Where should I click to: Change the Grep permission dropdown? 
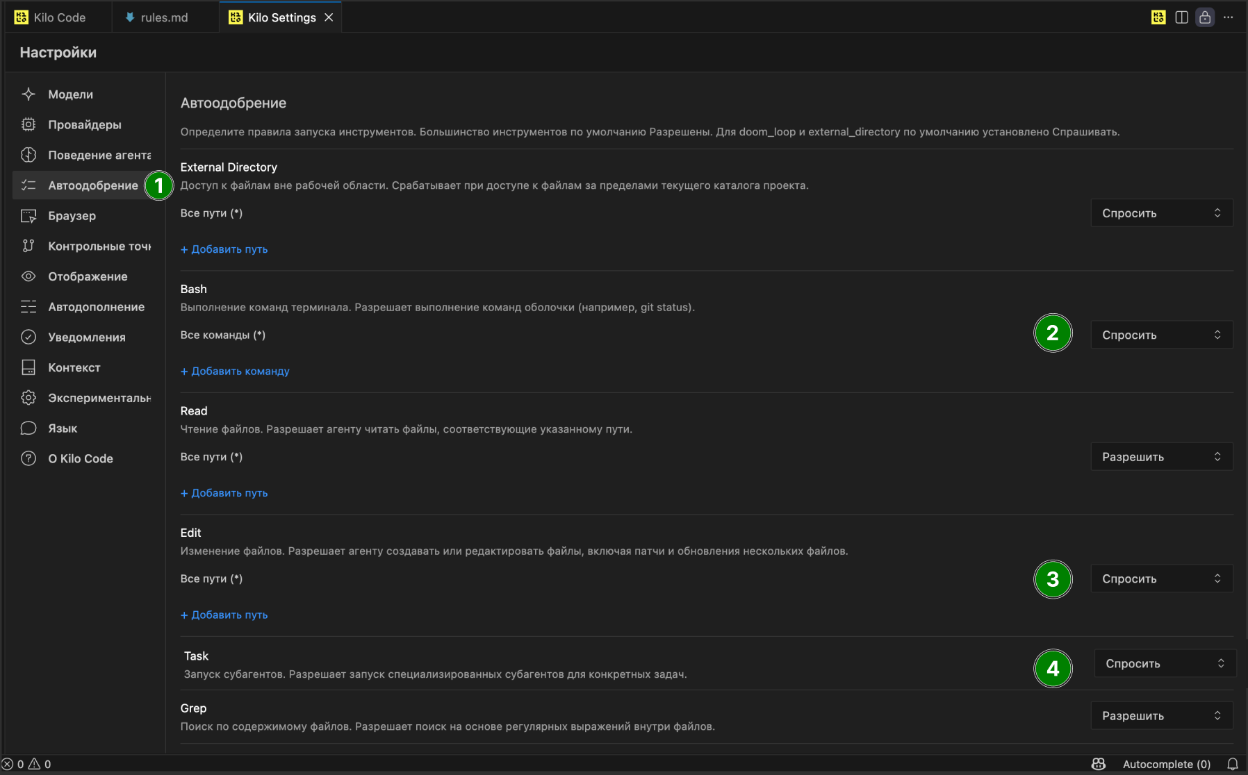[x=1161, y=716]
